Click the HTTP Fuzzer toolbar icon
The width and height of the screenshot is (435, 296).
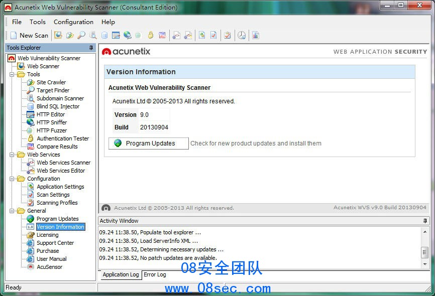point(138,35)
